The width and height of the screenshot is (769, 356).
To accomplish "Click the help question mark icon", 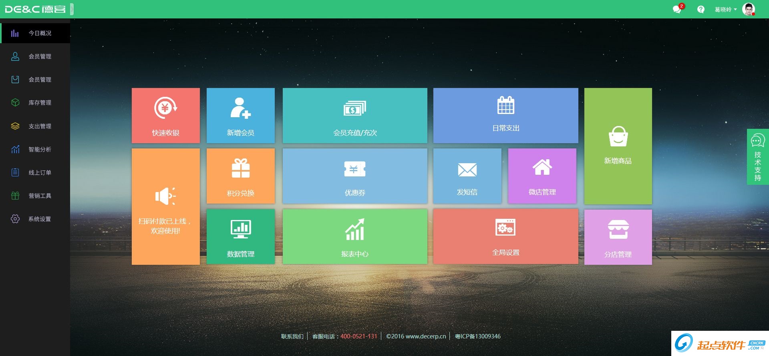I will tap(701, 9).
